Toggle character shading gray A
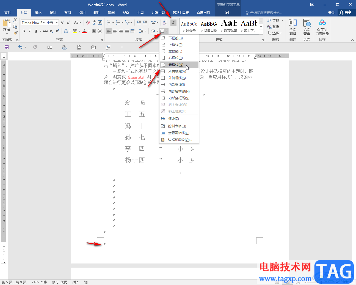356x285 pixels. 94,31
